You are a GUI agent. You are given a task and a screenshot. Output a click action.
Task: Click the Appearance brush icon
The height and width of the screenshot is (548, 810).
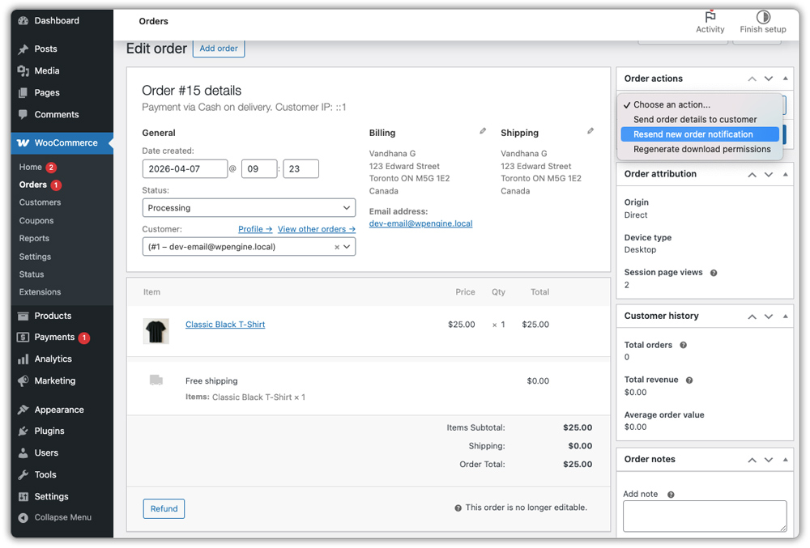pos(23,410)
